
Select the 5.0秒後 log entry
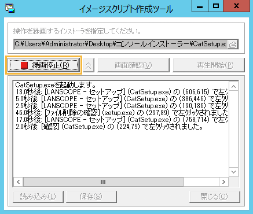point(122,99)
